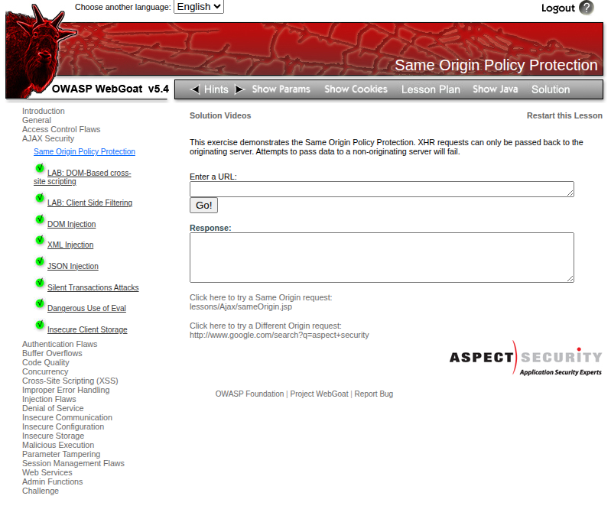Open OWASP Foundation footer link
Image resolution: width=611 pixels, height=509 pixels.
click(x=249, y=394)
